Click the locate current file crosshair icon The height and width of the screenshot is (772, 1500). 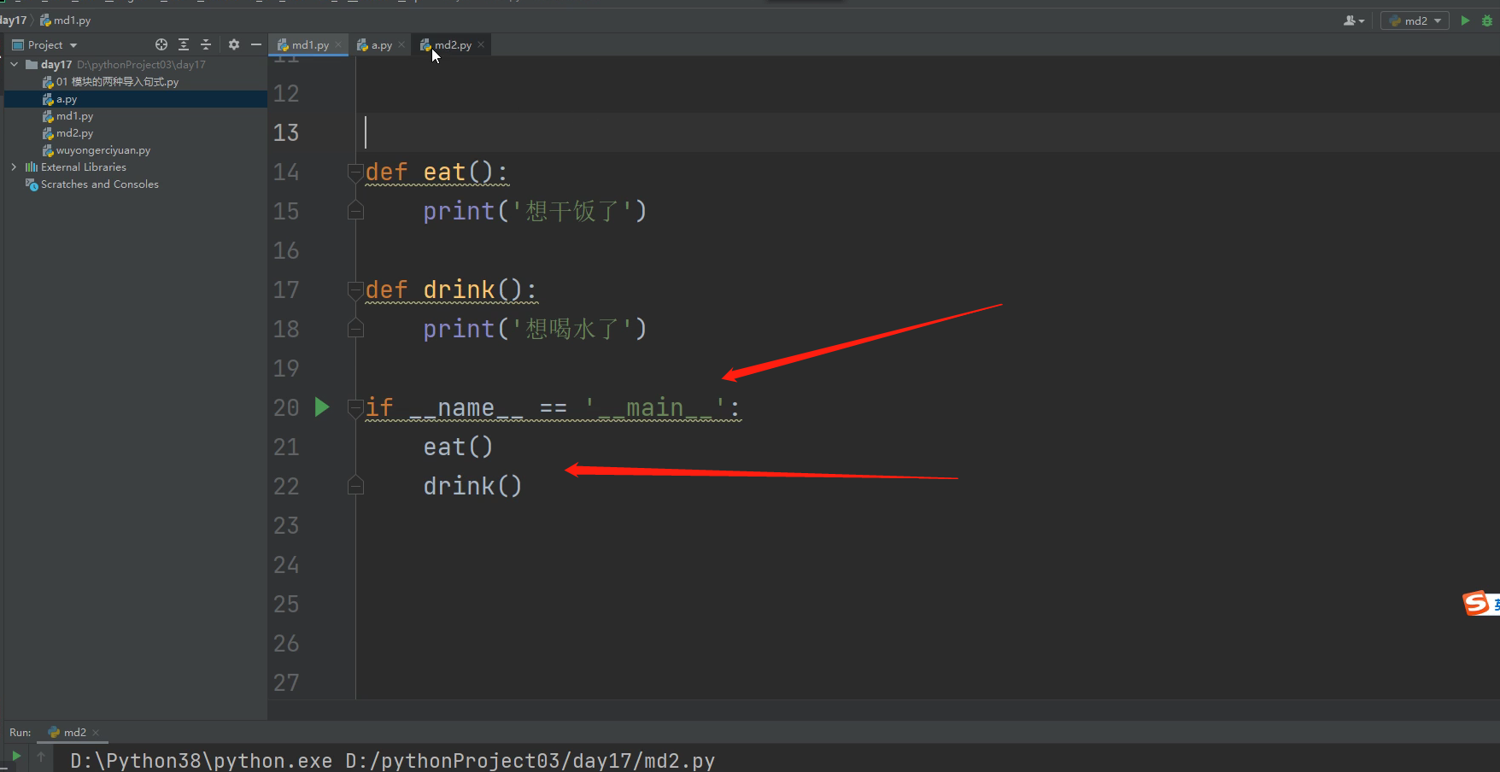pyautogui.click(x=161, y=44)
